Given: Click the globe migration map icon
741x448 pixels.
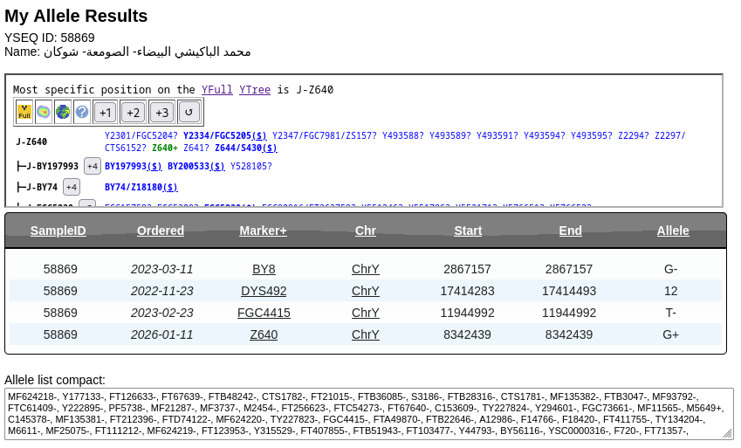Looking at the screenshot, I should click(62, 112).
